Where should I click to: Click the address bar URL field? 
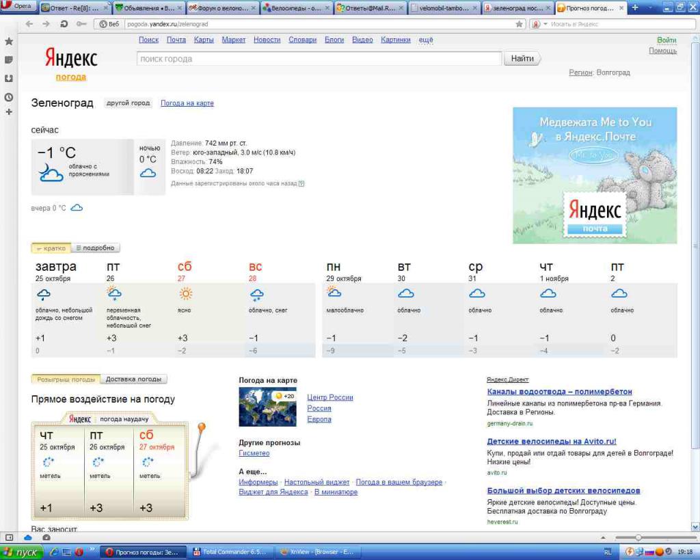319,24
